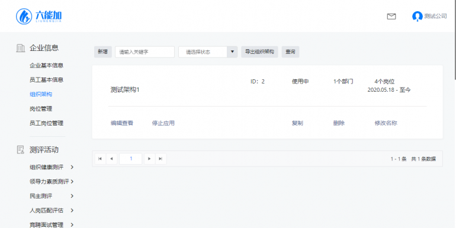
Task: Click the 停止应用 link
Action: (163, 123)
